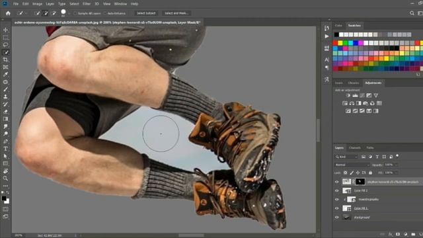The height and width of the screenshot is (238, 423).
Task: Enable Auto-Enhance checkbox
Action: (105, 13)
